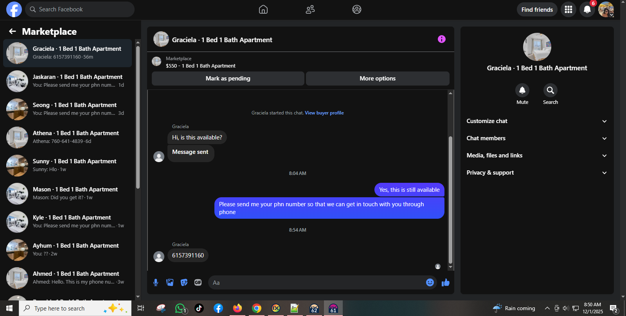
Task: Open Windows Start menu
Action: [9, 308]
